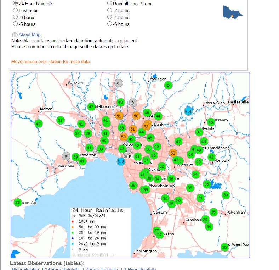Open the 1 Hour Rainfalls tables link
Viewport: 279px width, 270px height.
tap(140, 269)
